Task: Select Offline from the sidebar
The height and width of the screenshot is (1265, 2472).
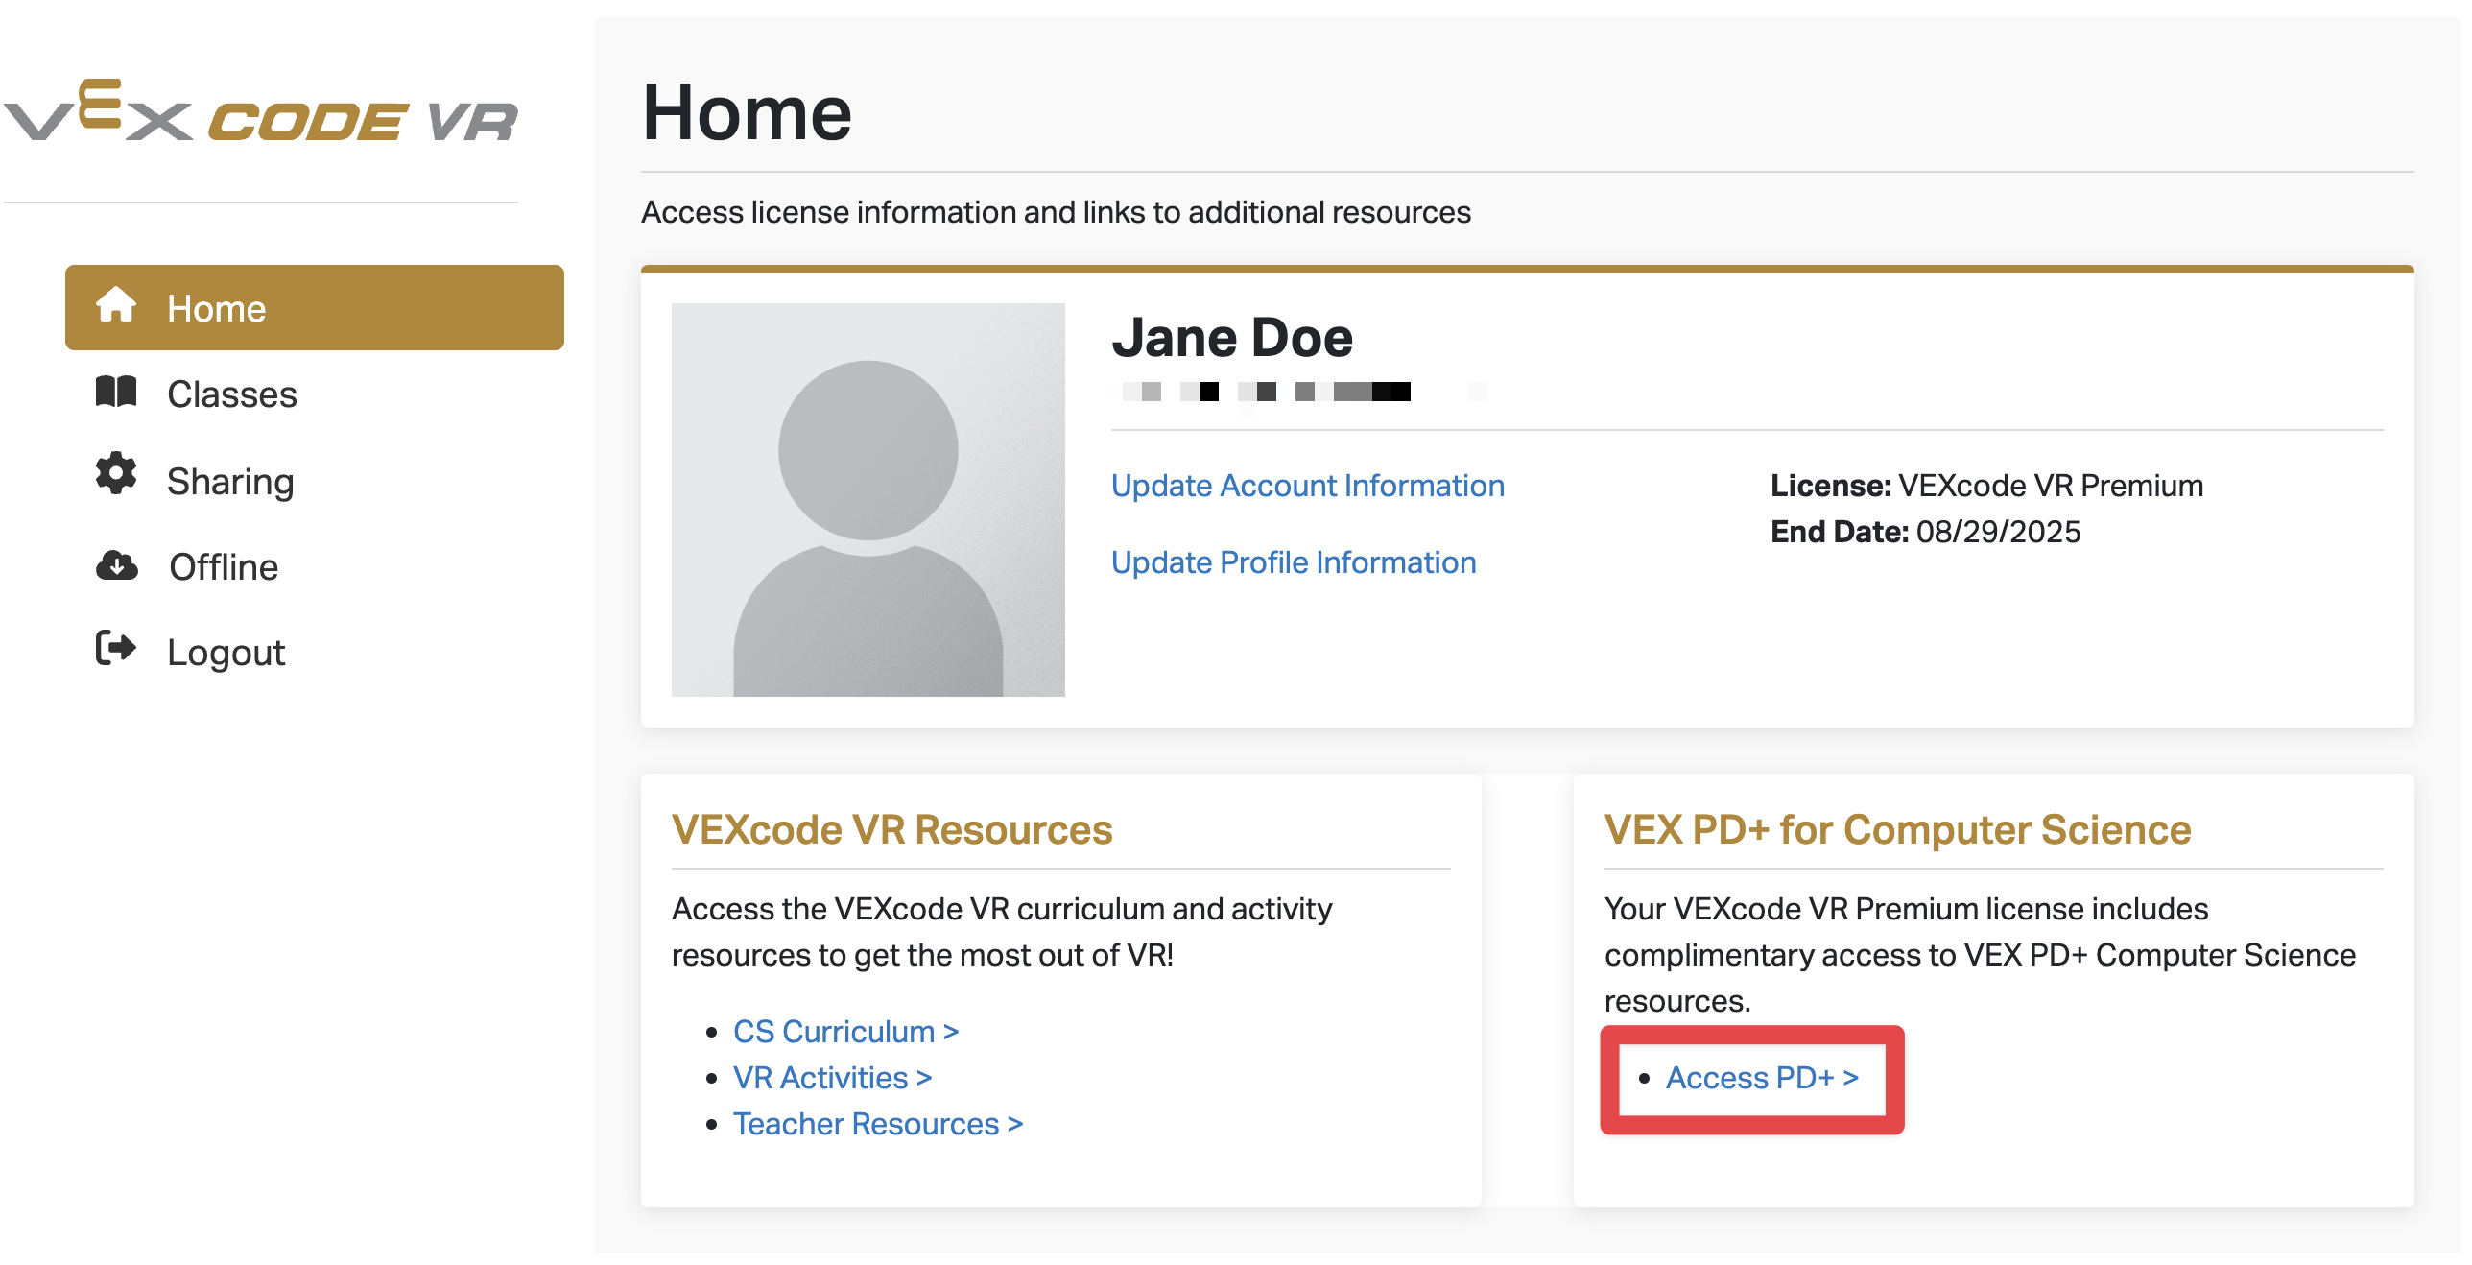Action: click(222, 566)
